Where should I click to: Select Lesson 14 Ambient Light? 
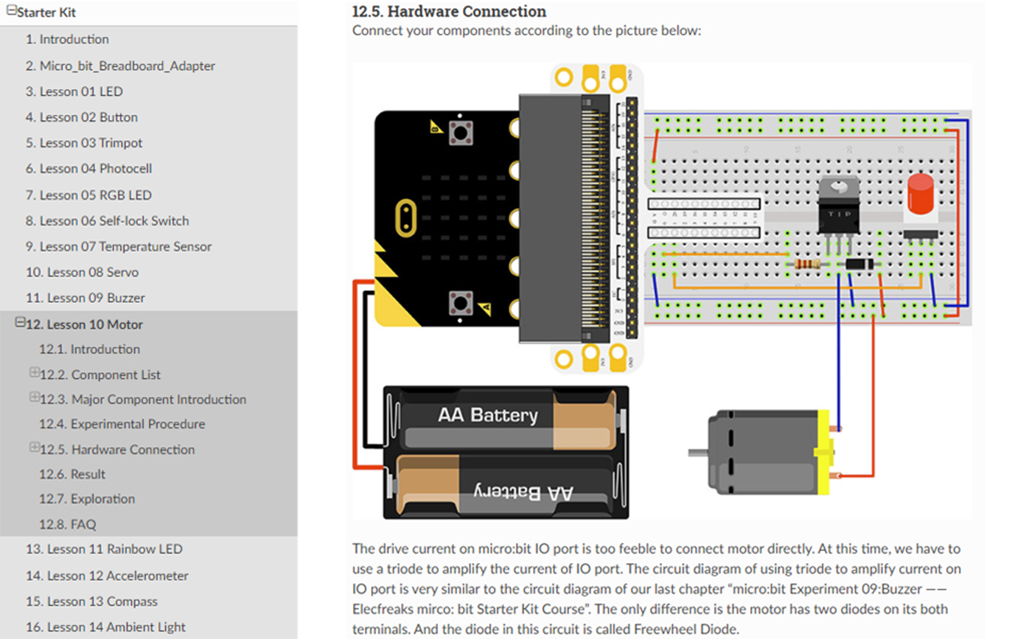[105, 627]
